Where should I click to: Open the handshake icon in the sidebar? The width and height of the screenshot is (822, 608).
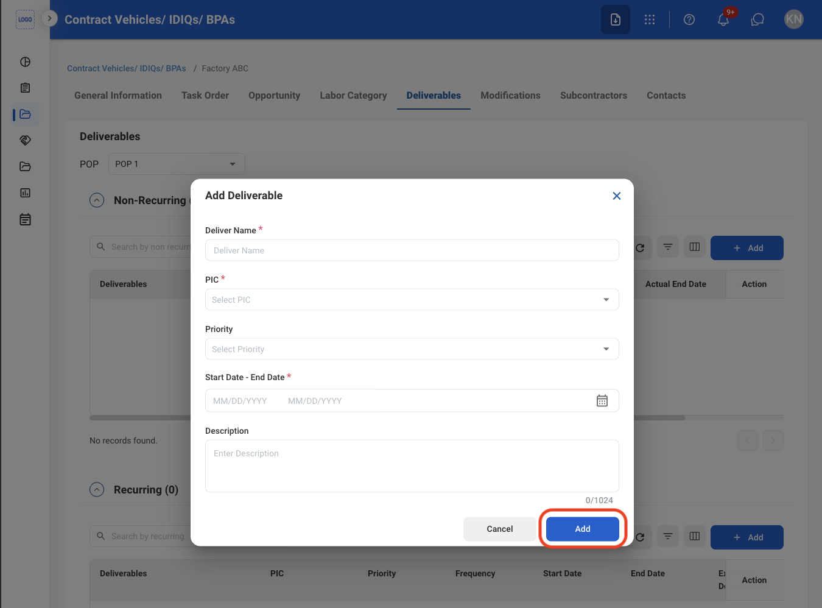(x=25, y=140)
